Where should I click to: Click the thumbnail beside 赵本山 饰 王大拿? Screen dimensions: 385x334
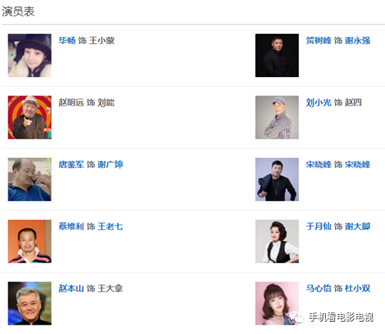tap(29, 303)
